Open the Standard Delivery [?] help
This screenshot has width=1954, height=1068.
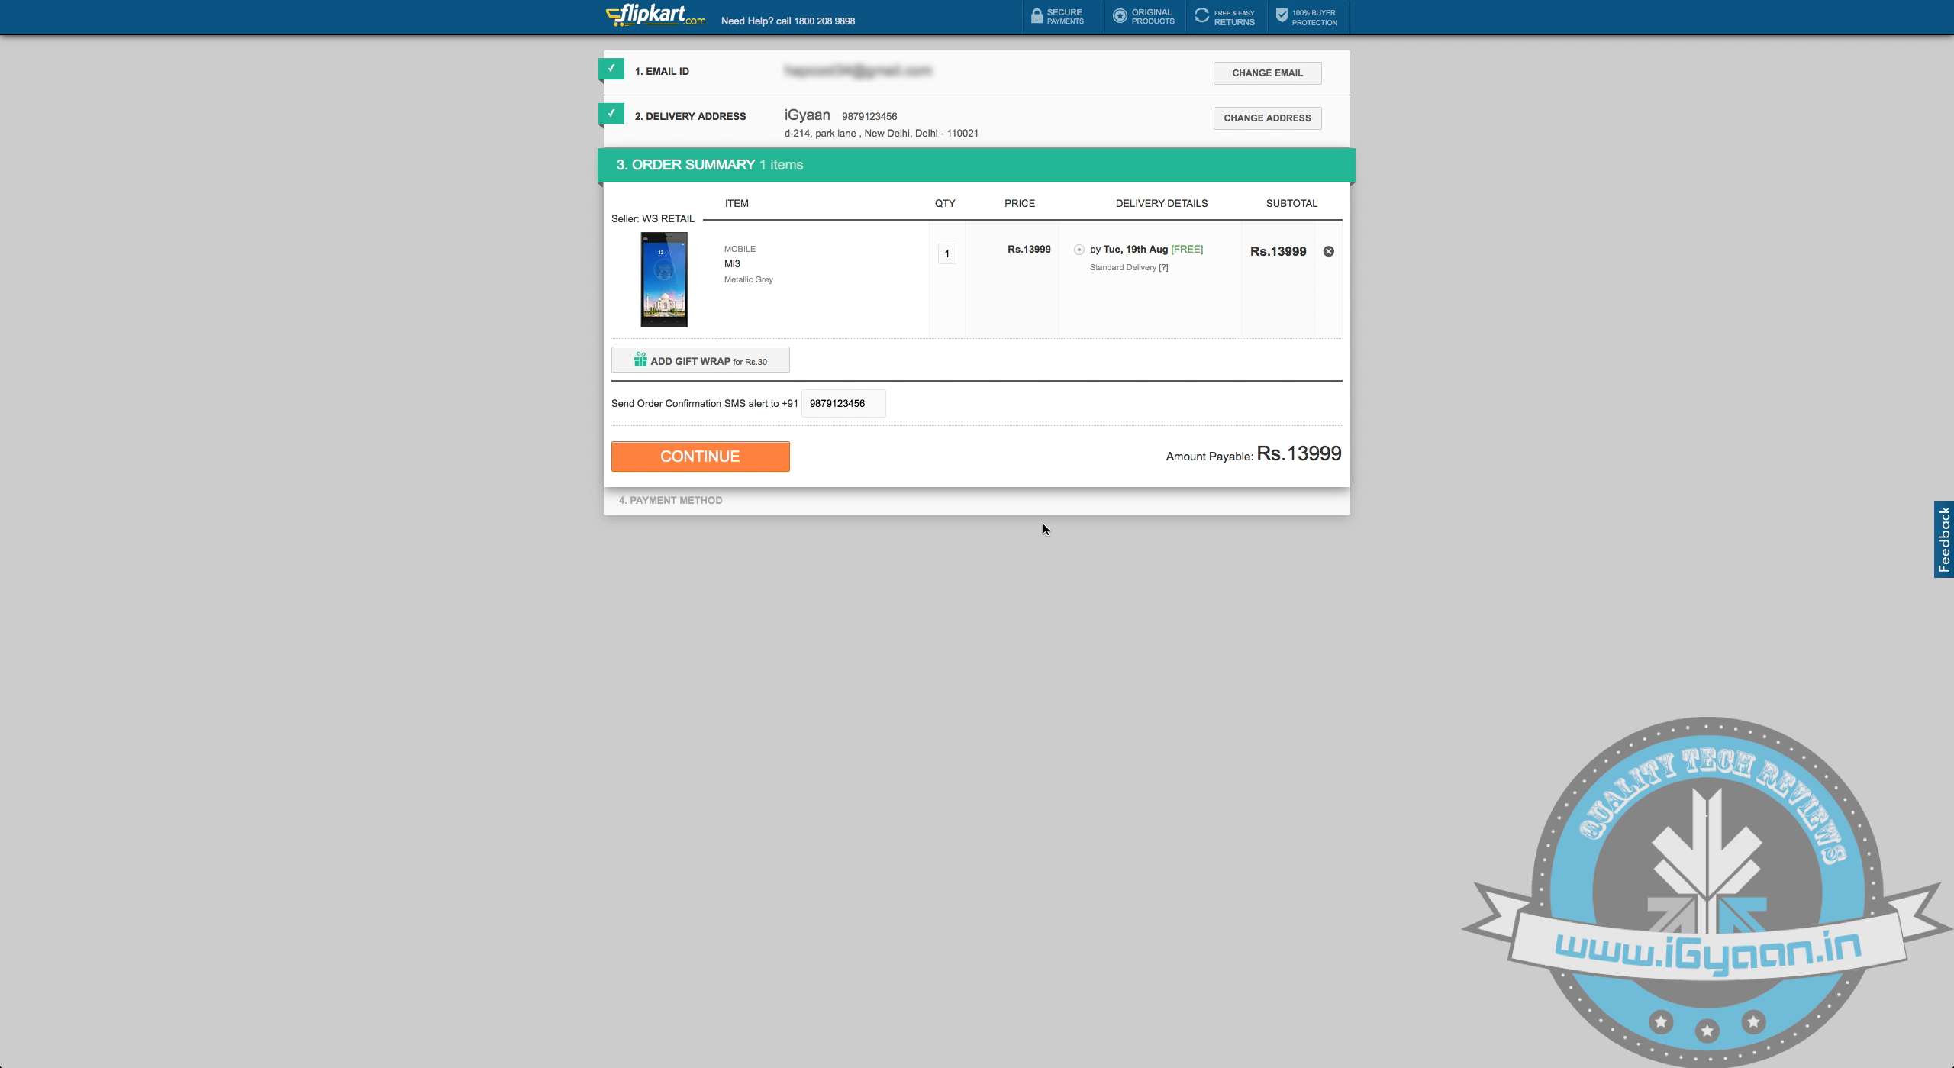pyautogui.click(x=1163, y=267)
